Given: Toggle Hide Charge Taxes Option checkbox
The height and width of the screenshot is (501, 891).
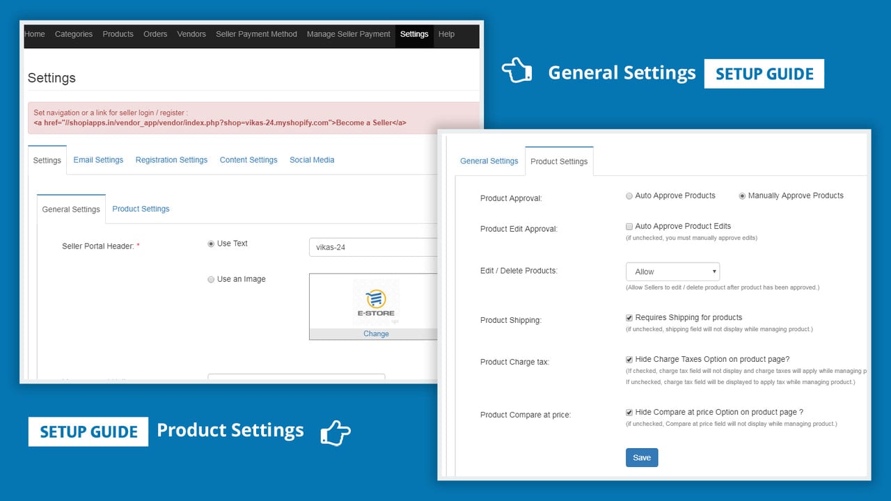Looking at the screenshot, I should [x=629, y=360].
